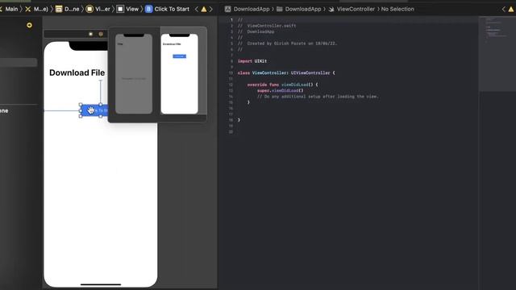Click the yellow circle icon in outline panel

click(29, 25)
